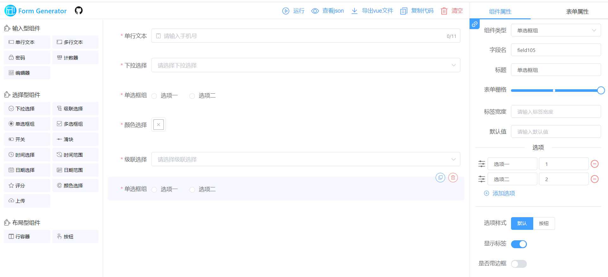Select 按钮 option style
This screenshot has width=608, height=277.
(x=544, y=223)
